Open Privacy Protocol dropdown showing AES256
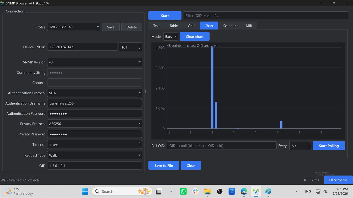This screenshot has height=198, width=353. tap(94, 124)
